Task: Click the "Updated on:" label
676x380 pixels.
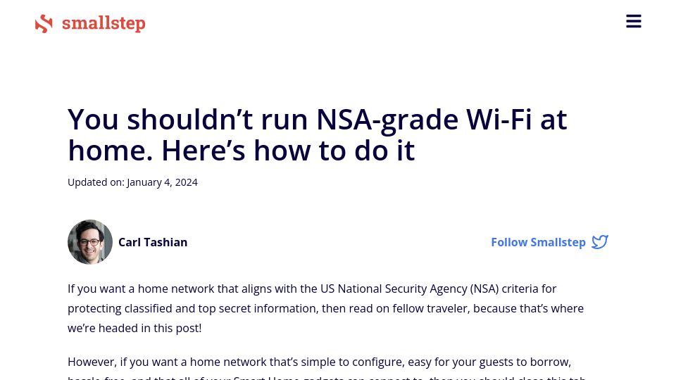Action: pos(96,182)
